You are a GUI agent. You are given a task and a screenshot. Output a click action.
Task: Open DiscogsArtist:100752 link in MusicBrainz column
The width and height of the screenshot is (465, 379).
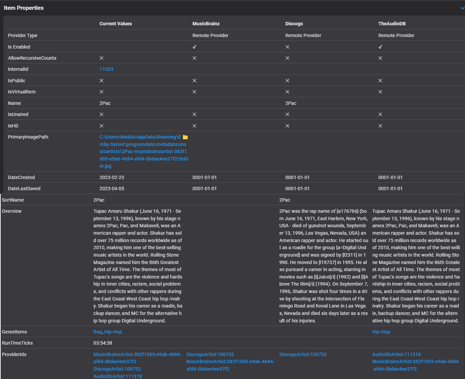coord(210,354)
